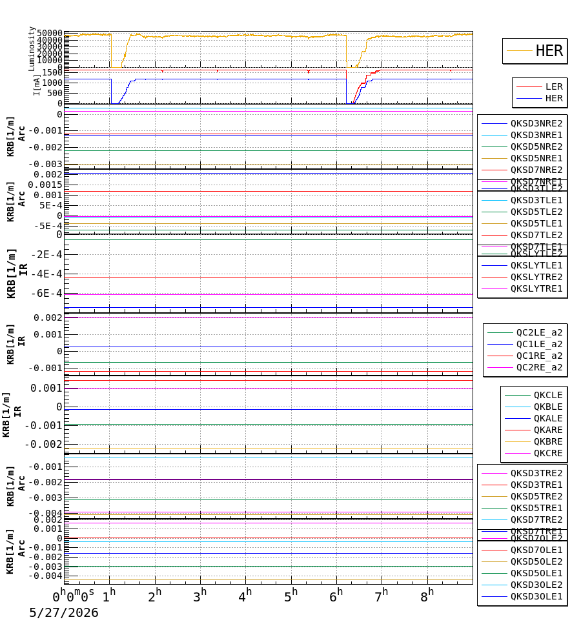Click the 3h tick on time axis
The width and height of the screenshot is (581, 635).
point(199,595)
